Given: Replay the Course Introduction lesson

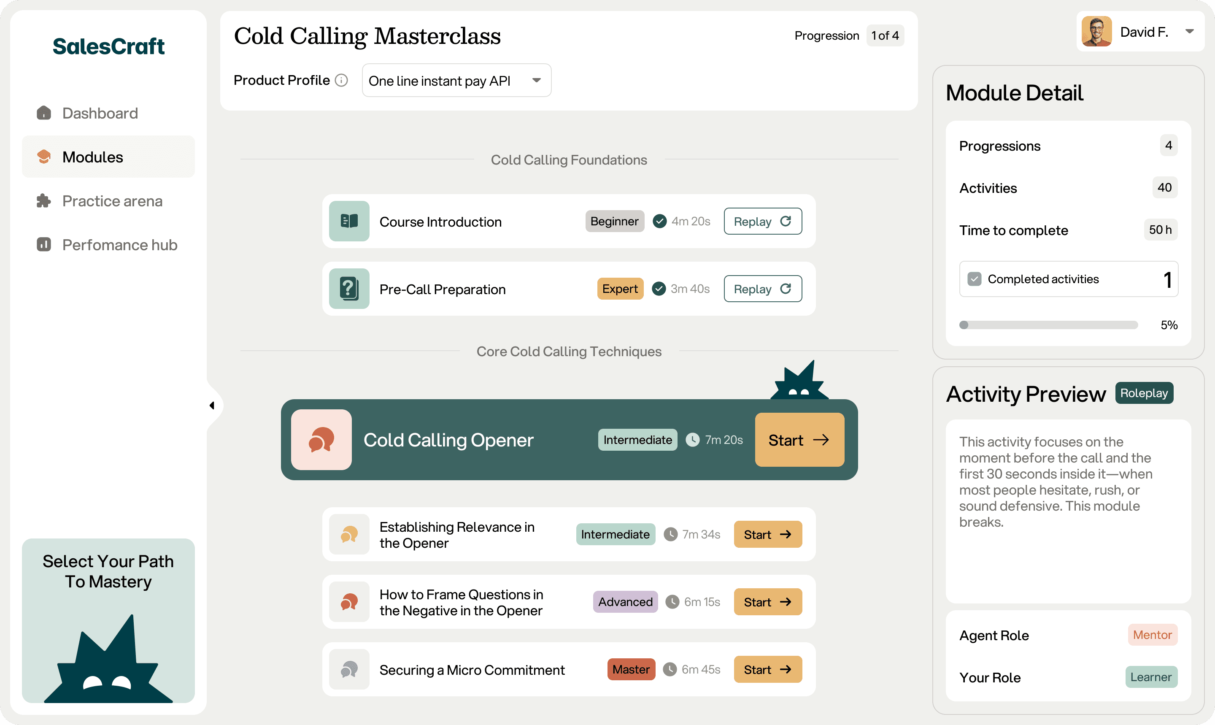Looking at the screenshot, I should tap(762, 221).
